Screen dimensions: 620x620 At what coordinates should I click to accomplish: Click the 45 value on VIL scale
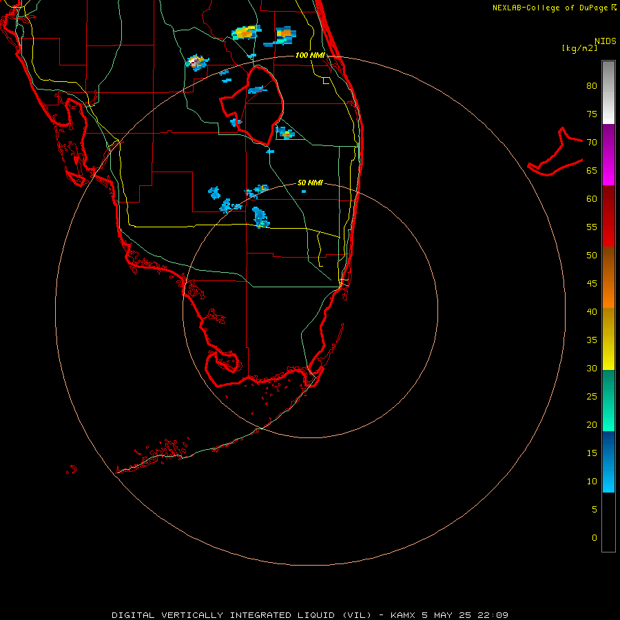click(592, 284)
